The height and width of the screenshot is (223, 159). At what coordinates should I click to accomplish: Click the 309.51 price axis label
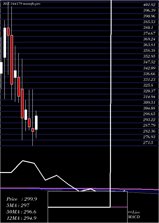tap(149, 102)
